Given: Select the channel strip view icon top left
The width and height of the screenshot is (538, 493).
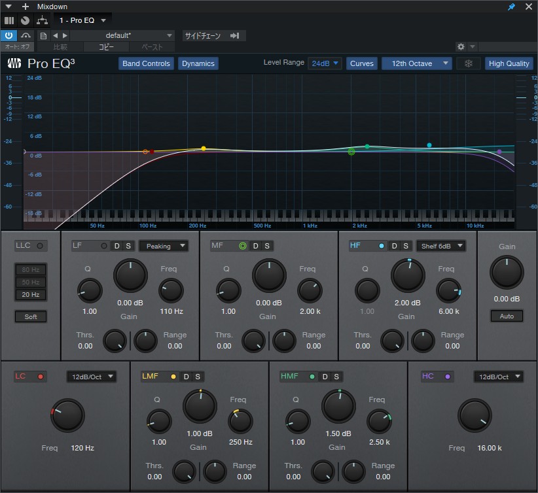Looking at the screenshot, I should pyautogui.click(x=9, y=20).
